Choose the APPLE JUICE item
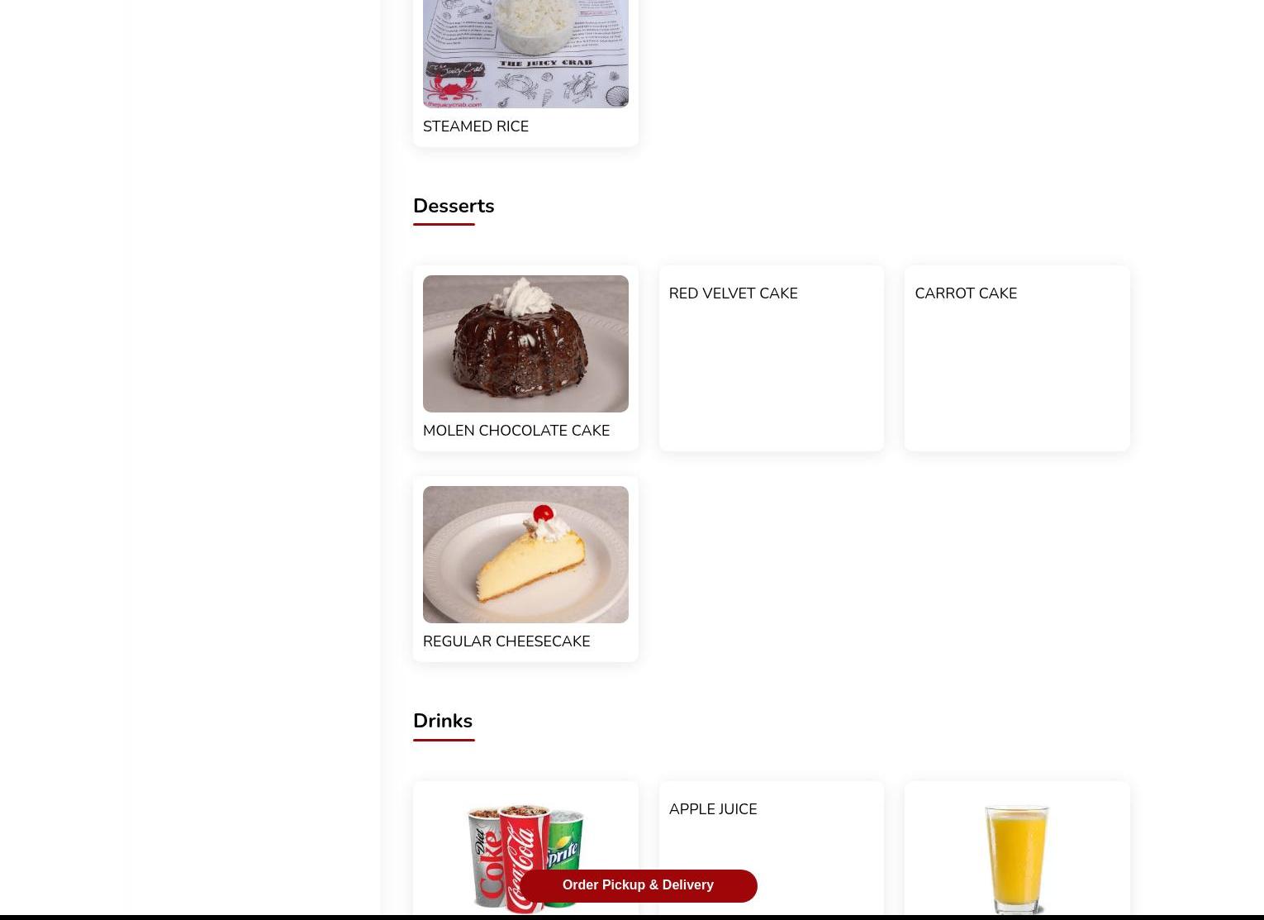The image size is (1264, 920). pyautogui.click(x=713, y=809)
